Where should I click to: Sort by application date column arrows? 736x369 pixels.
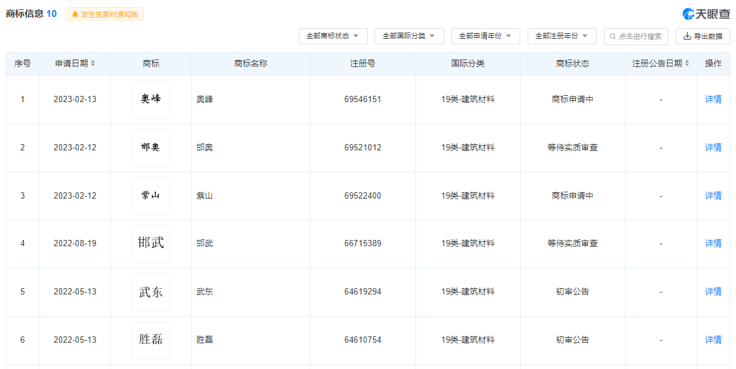pos(93,63)
